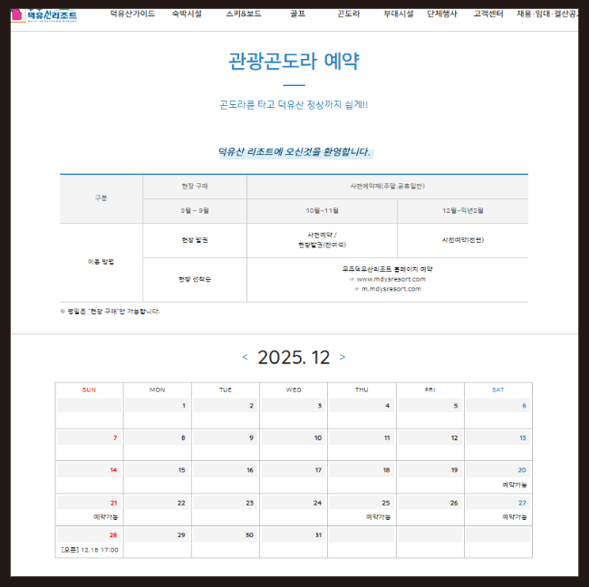This screenshot has height=587, width=589.
Task: Open the 고객센터 menu
Action: [488, 14]
